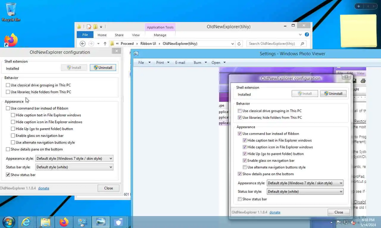Enable Use command bar instead of Ribbon
Screen dimensions: 381x228
[8, 108]
